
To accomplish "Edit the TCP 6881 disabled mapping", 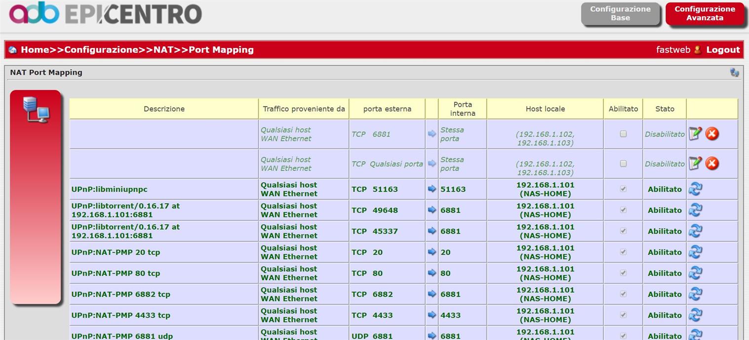I will click(695, 134).
